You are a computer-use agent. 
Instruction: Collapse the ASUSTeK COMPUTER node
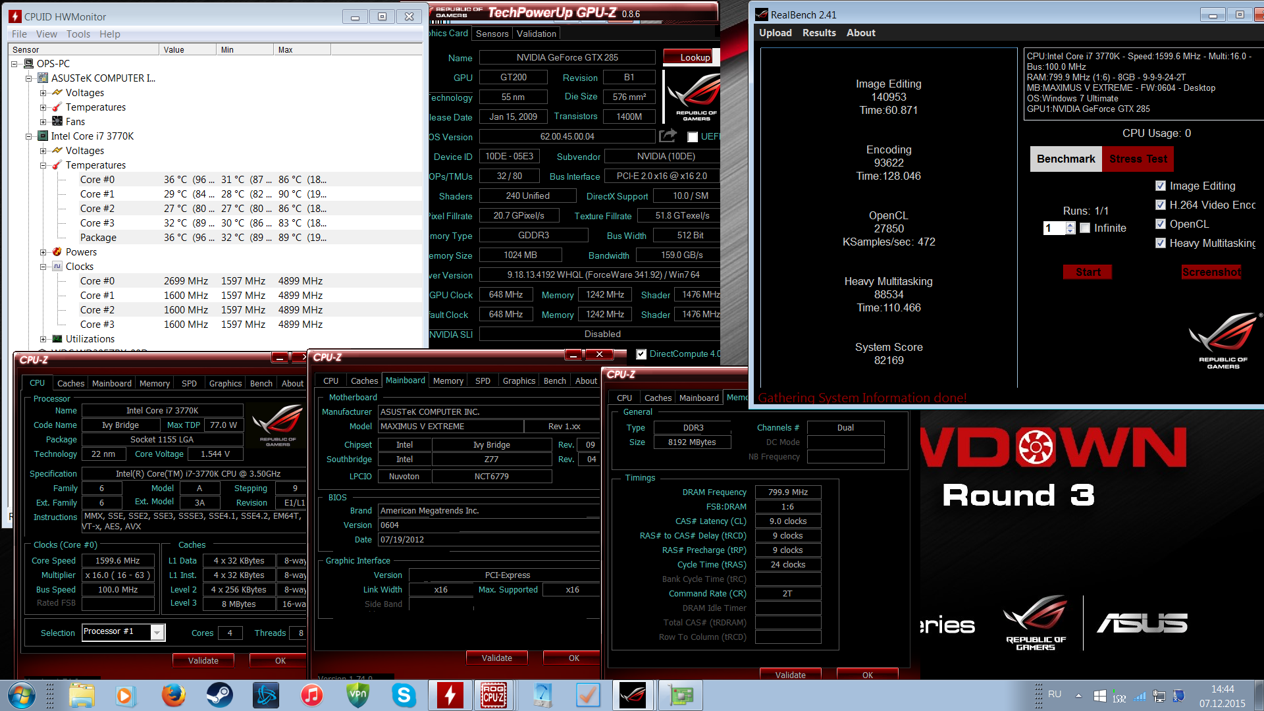click(29, 78)
